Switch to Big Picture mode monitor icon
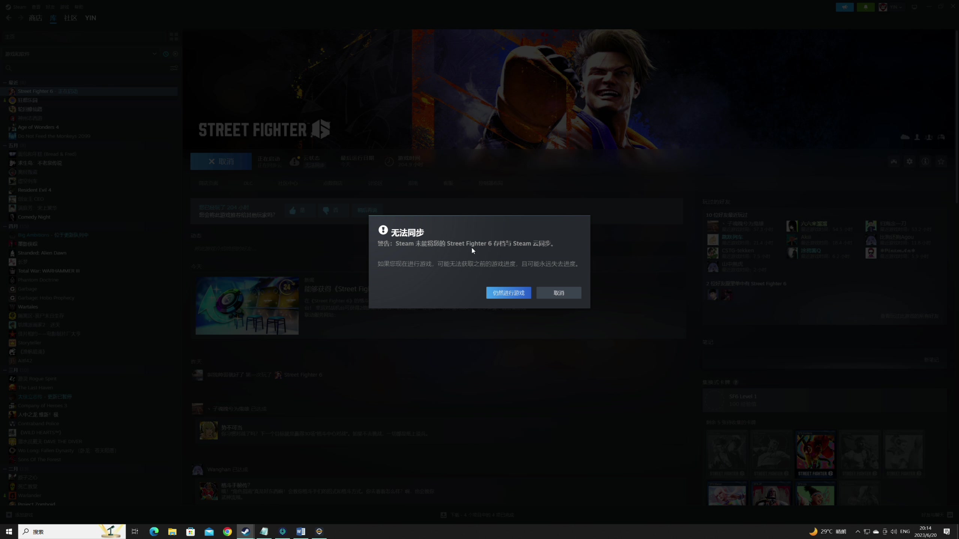 pyautogui.click(x=914, y=7)
